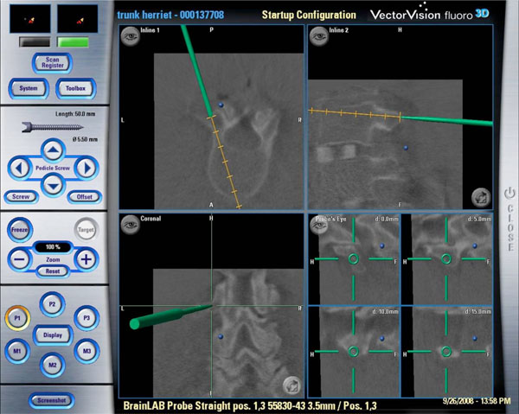Click the Ø 5.50 mm diameter value
The image size is (519, 414).
tap(85, 139)
